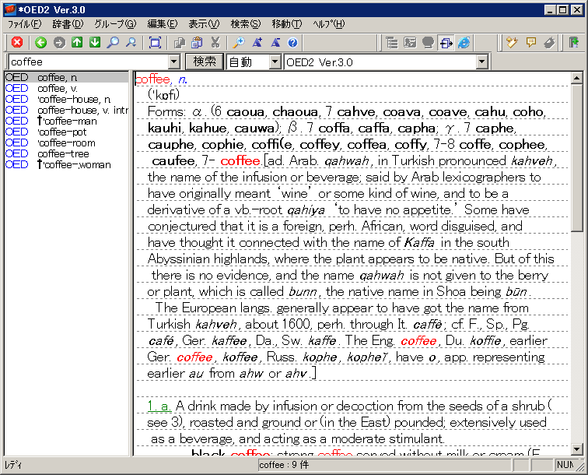Click the large magnifier search icon

[113, 42]
